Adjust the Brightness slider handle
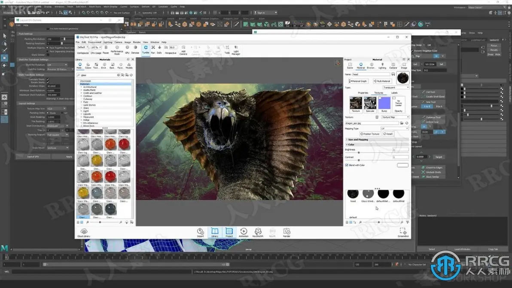512x288 pixels. (359, 153)
